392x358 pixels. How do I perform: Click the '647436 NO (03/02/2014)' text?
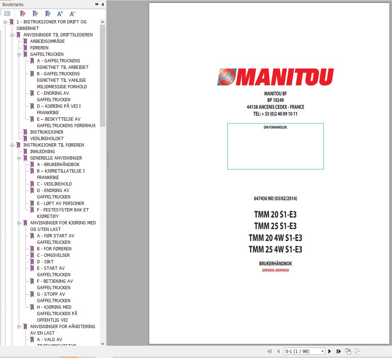point(275,198)
